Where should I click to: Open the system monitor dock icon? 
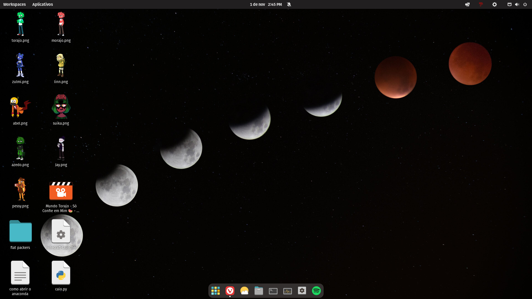pos(287,291)
